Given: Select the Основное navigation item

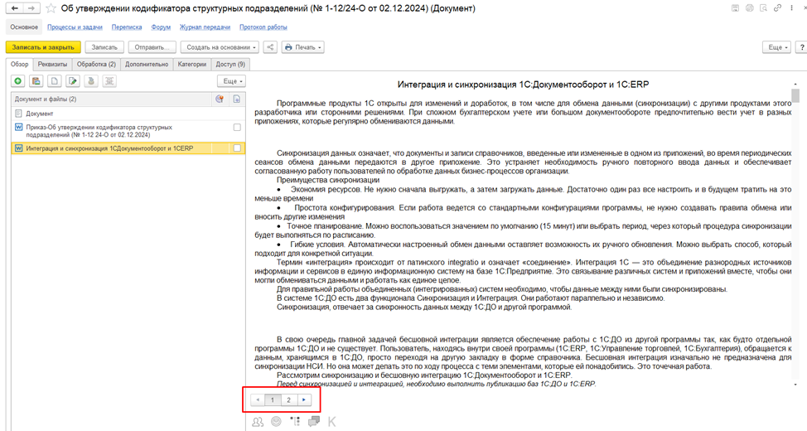Looking at the screenshot, I should 24,27.
